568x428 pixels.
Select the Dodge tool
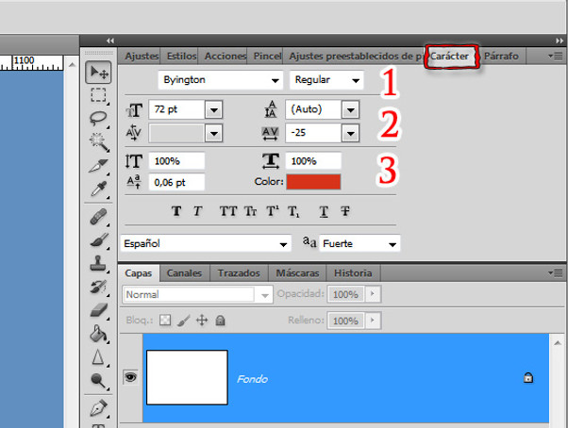[98, 381]
